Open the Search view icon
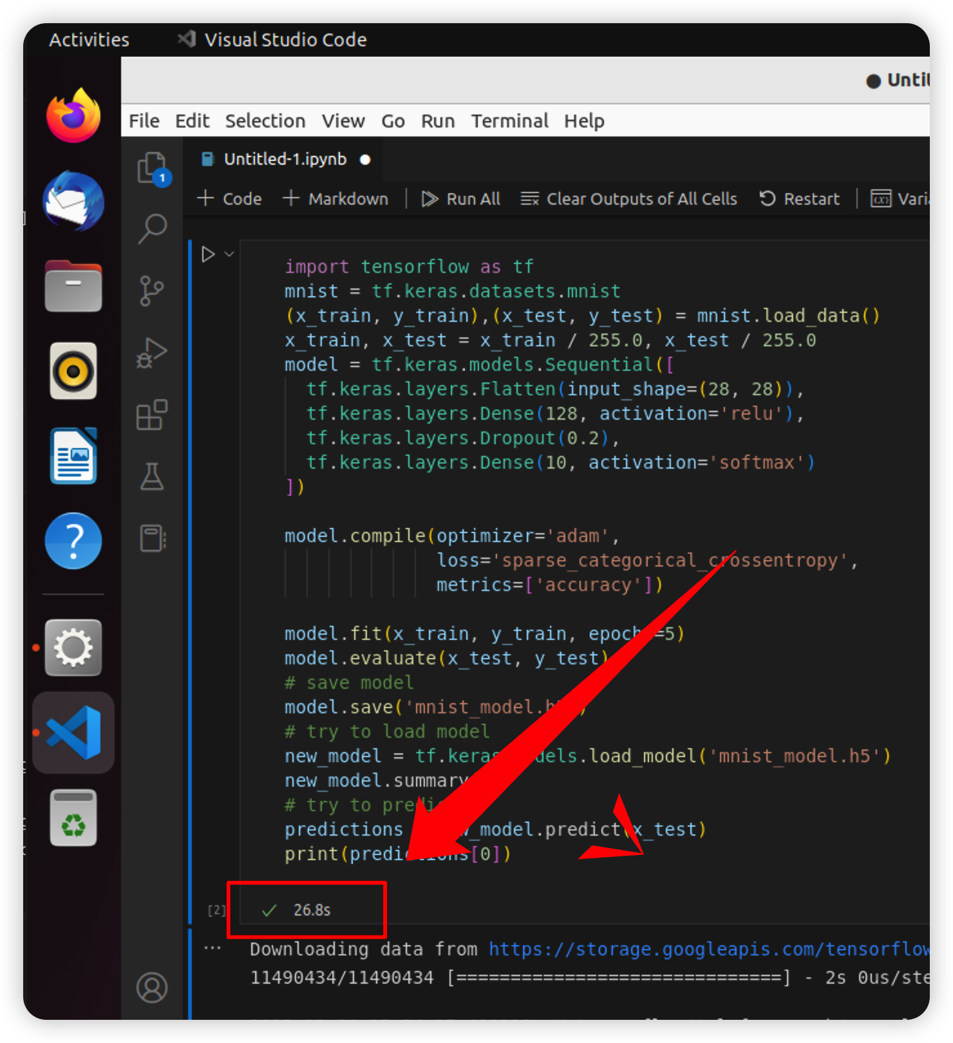Image resolution: width=953 pixels, height=1043 pixels. [x=152, y=229]
